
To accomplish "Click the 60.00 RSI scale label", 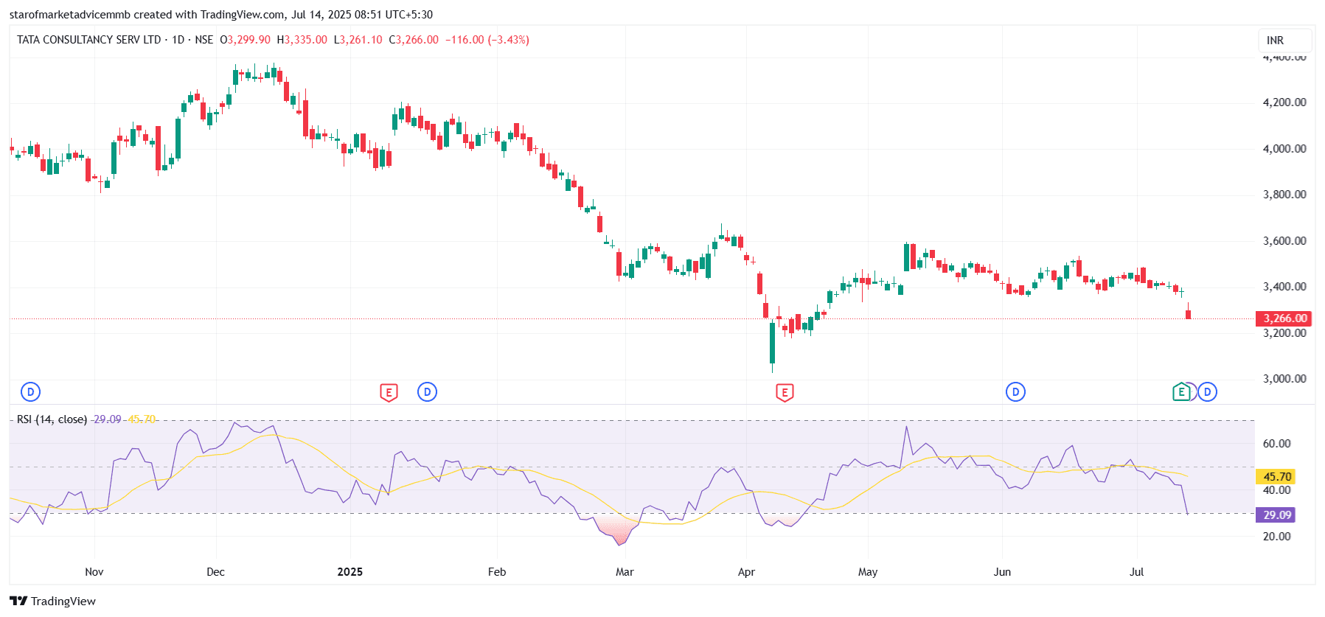I will [1277, 444].
